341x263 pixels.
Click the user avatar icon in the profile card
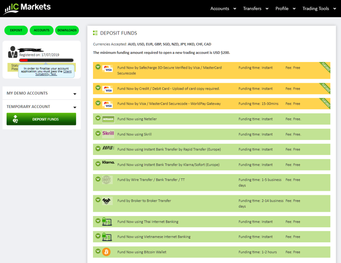pos(12,52)
